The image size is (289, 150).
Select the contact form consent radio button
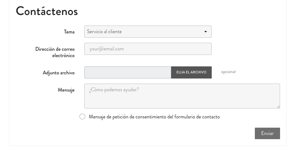tap(82, 117)
